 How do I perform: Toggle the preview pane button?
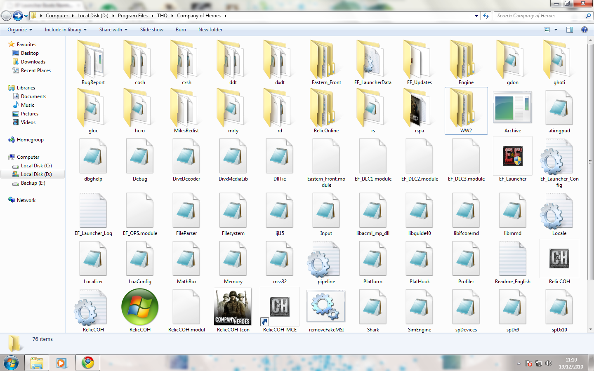[570, 30]
